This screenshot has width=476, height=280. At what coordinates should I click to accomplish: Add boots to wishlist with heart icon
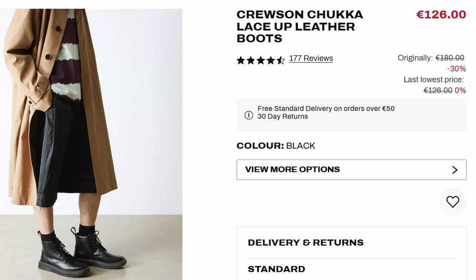tap(453, 202)
